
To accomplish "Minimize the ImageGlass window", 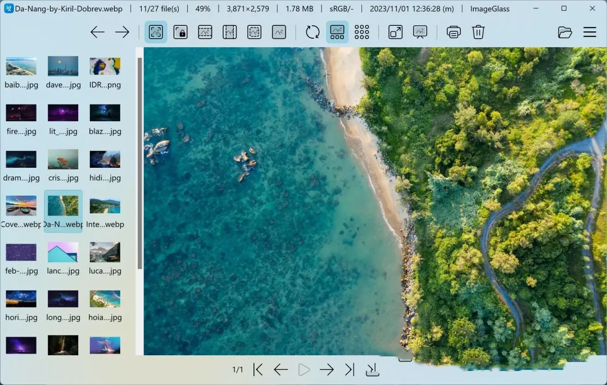I will (536, 8).
